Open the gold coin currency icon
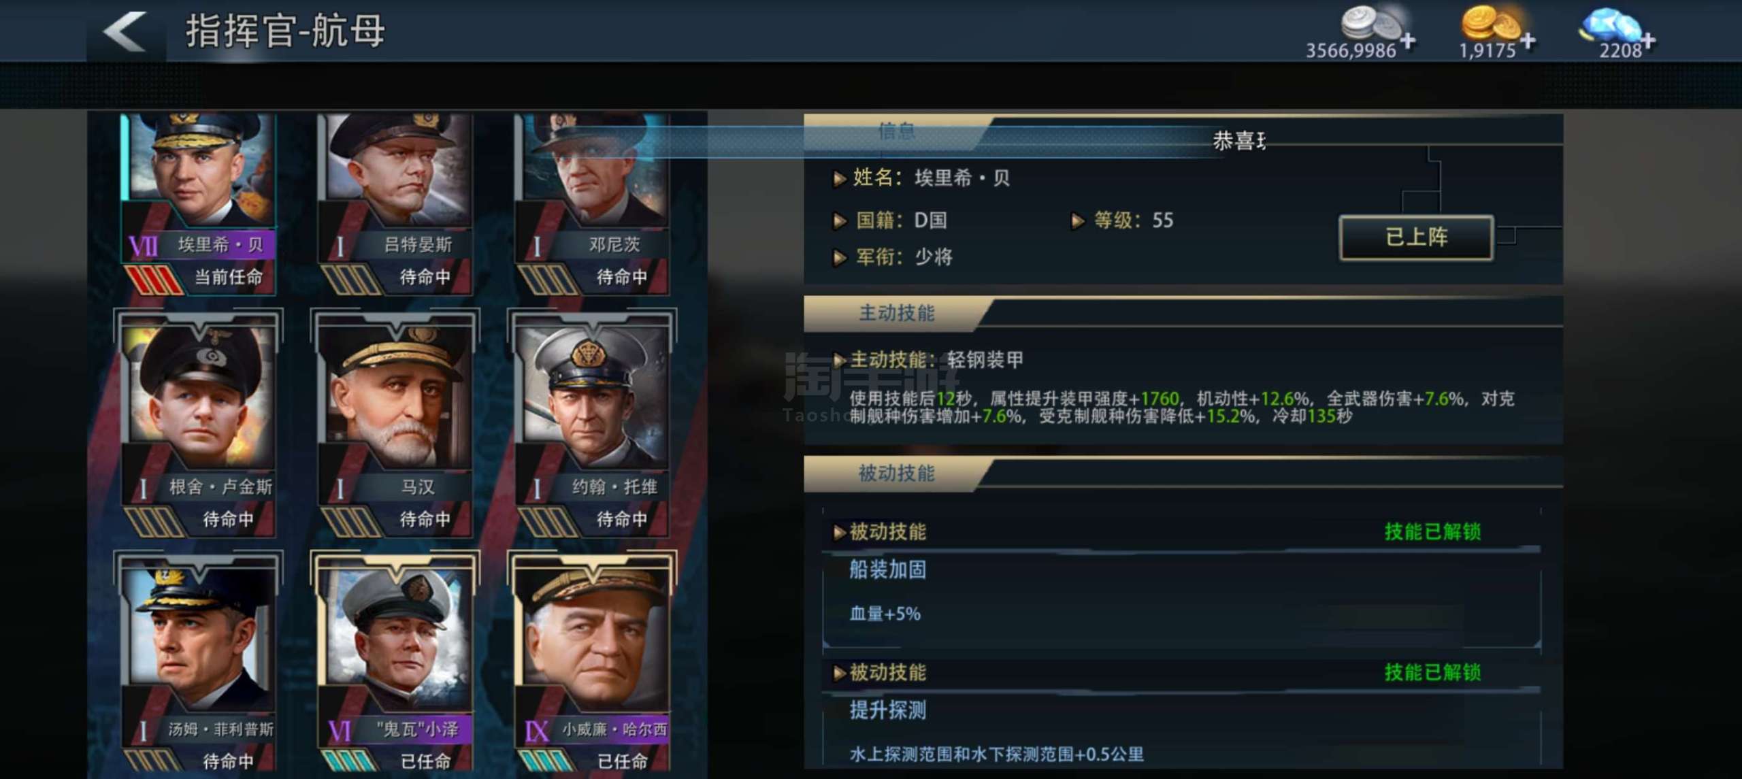Screen dimensions: 1742x779 (x=1490, y=22)
